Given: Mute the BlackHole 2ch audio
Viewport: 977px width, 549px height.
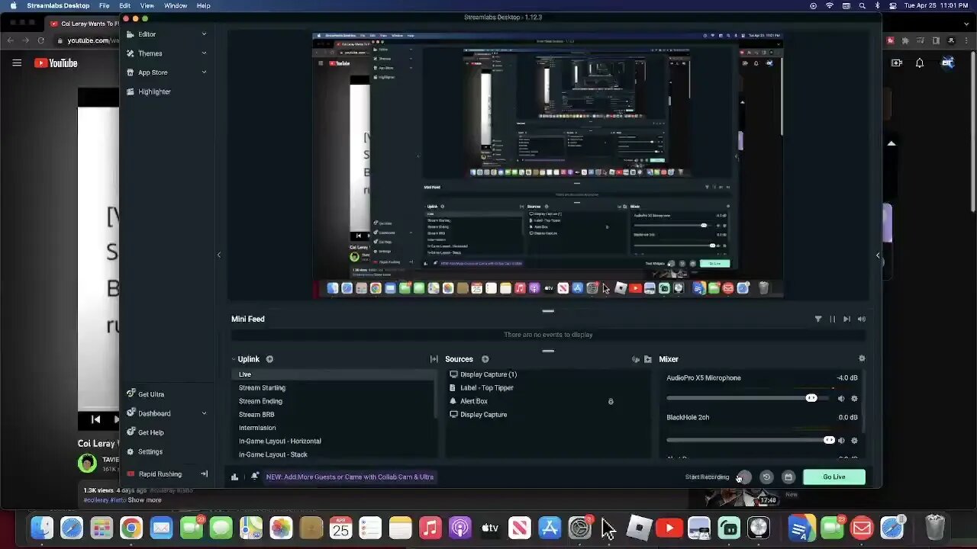Looking at the screenshot, I should click(x=841, y=440).
